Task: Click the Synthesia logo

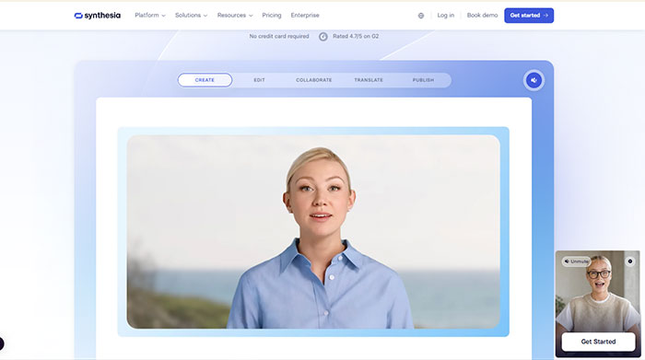Action: point(97,16)
